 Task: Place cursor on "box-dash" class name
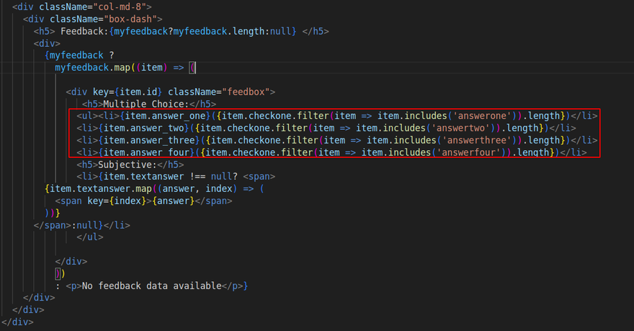[x=135, y=19]
